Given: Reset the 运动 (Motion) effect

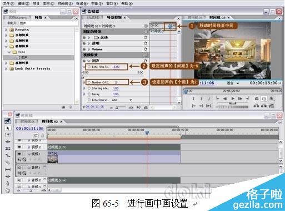Looking at the screenshot, I should click(x=146, y=37).
